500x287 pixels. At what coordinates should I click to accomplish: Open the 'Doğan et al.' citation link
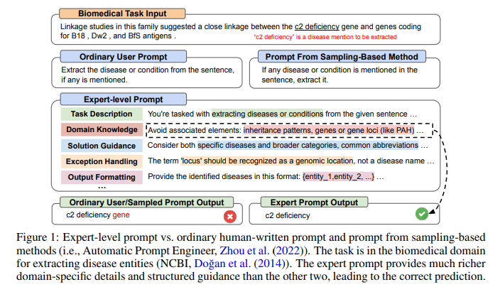click(222, 264)
